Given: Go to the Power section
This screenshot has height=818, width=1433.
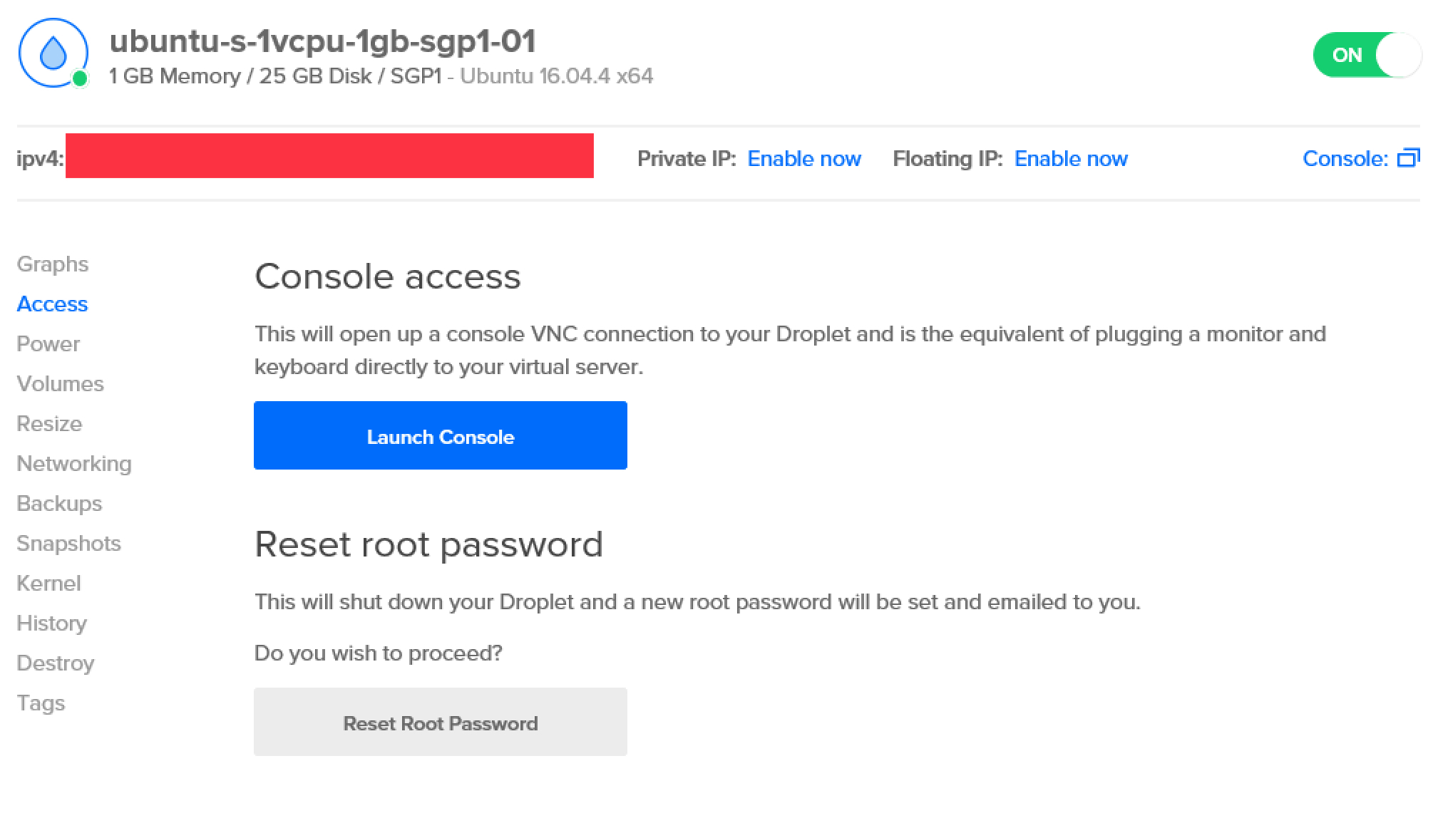Looking at the screenshot, I should [48, 344].
